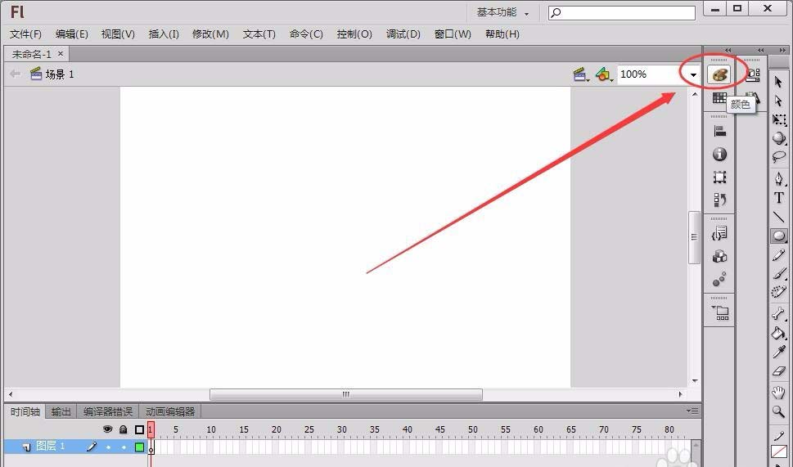Select the Eyedropper tool
Screen dimensions: 793x467
tap(779, 352)
